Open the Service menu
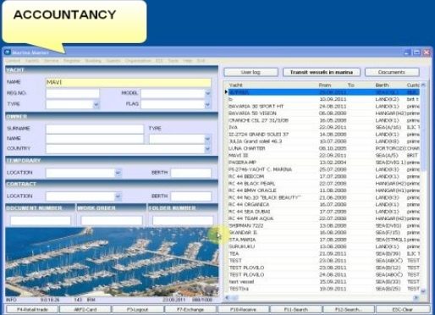435x315 pixels. 51,61
